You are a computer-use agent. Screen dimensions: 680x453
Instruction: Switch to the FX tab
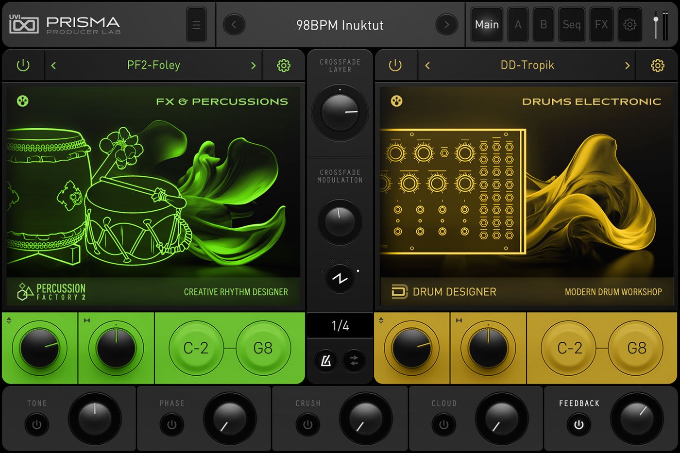[601, 25]
